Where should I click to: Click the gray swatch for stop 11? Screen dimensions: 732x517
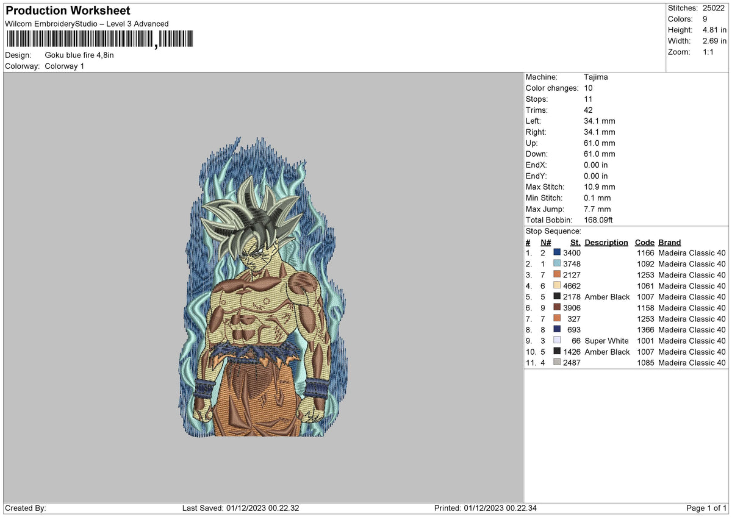click(x=557, y=362)
